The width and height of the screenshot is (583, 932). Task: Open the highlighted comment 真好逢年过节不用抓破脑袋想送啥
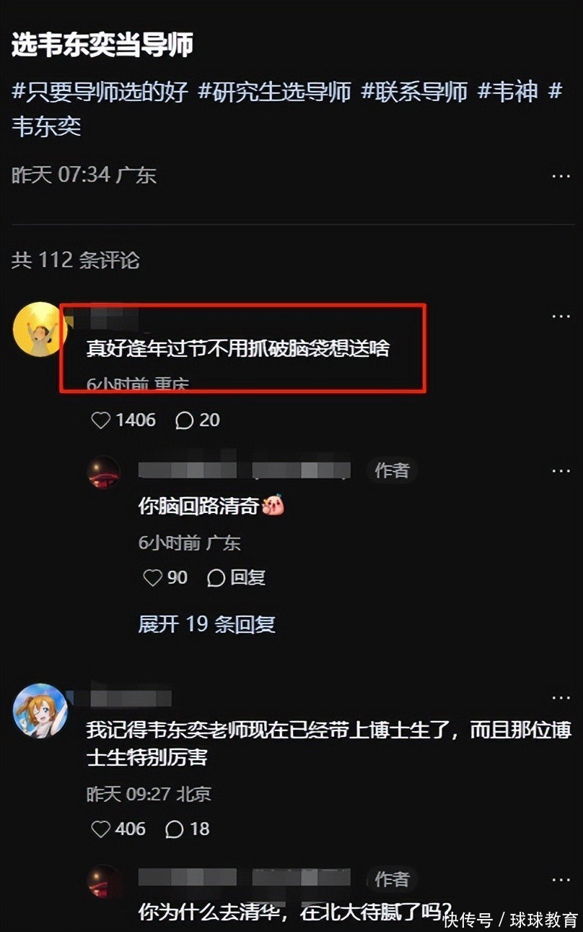tap(238, 348)
